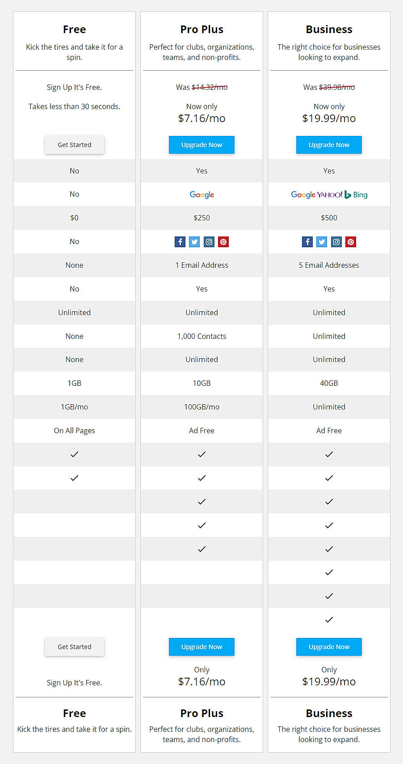Click the bottom Upgrade Now in Pro Plus column
This screenshot has width=403, height=764.
pos(201,647)
